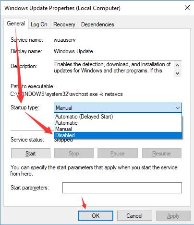Viewport: 194px width, 225px height.
Task: Click the greyed Resume button
Action: click(162, 154)
